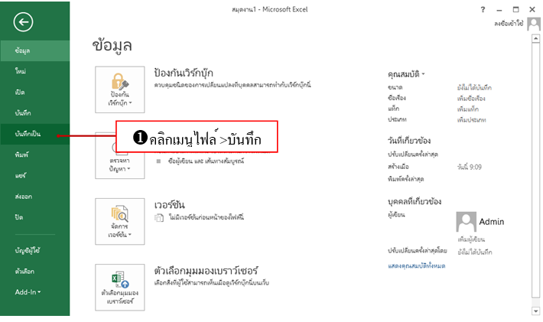The height and width of the screenshot is (322, 543).
Task: Click the บุคคลที่เกี่ยวข้อง related people heading
Action: [x=415, y=201]
